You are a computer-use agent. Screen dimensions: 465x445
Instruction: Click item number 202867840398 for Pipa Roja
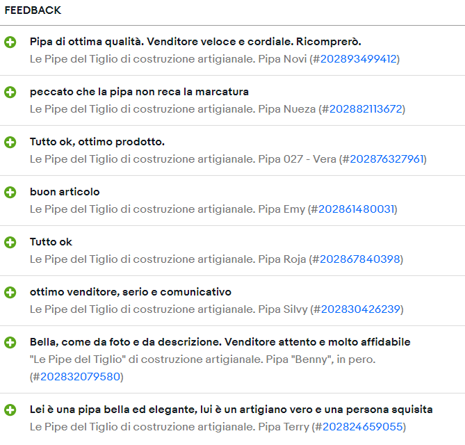361,259
